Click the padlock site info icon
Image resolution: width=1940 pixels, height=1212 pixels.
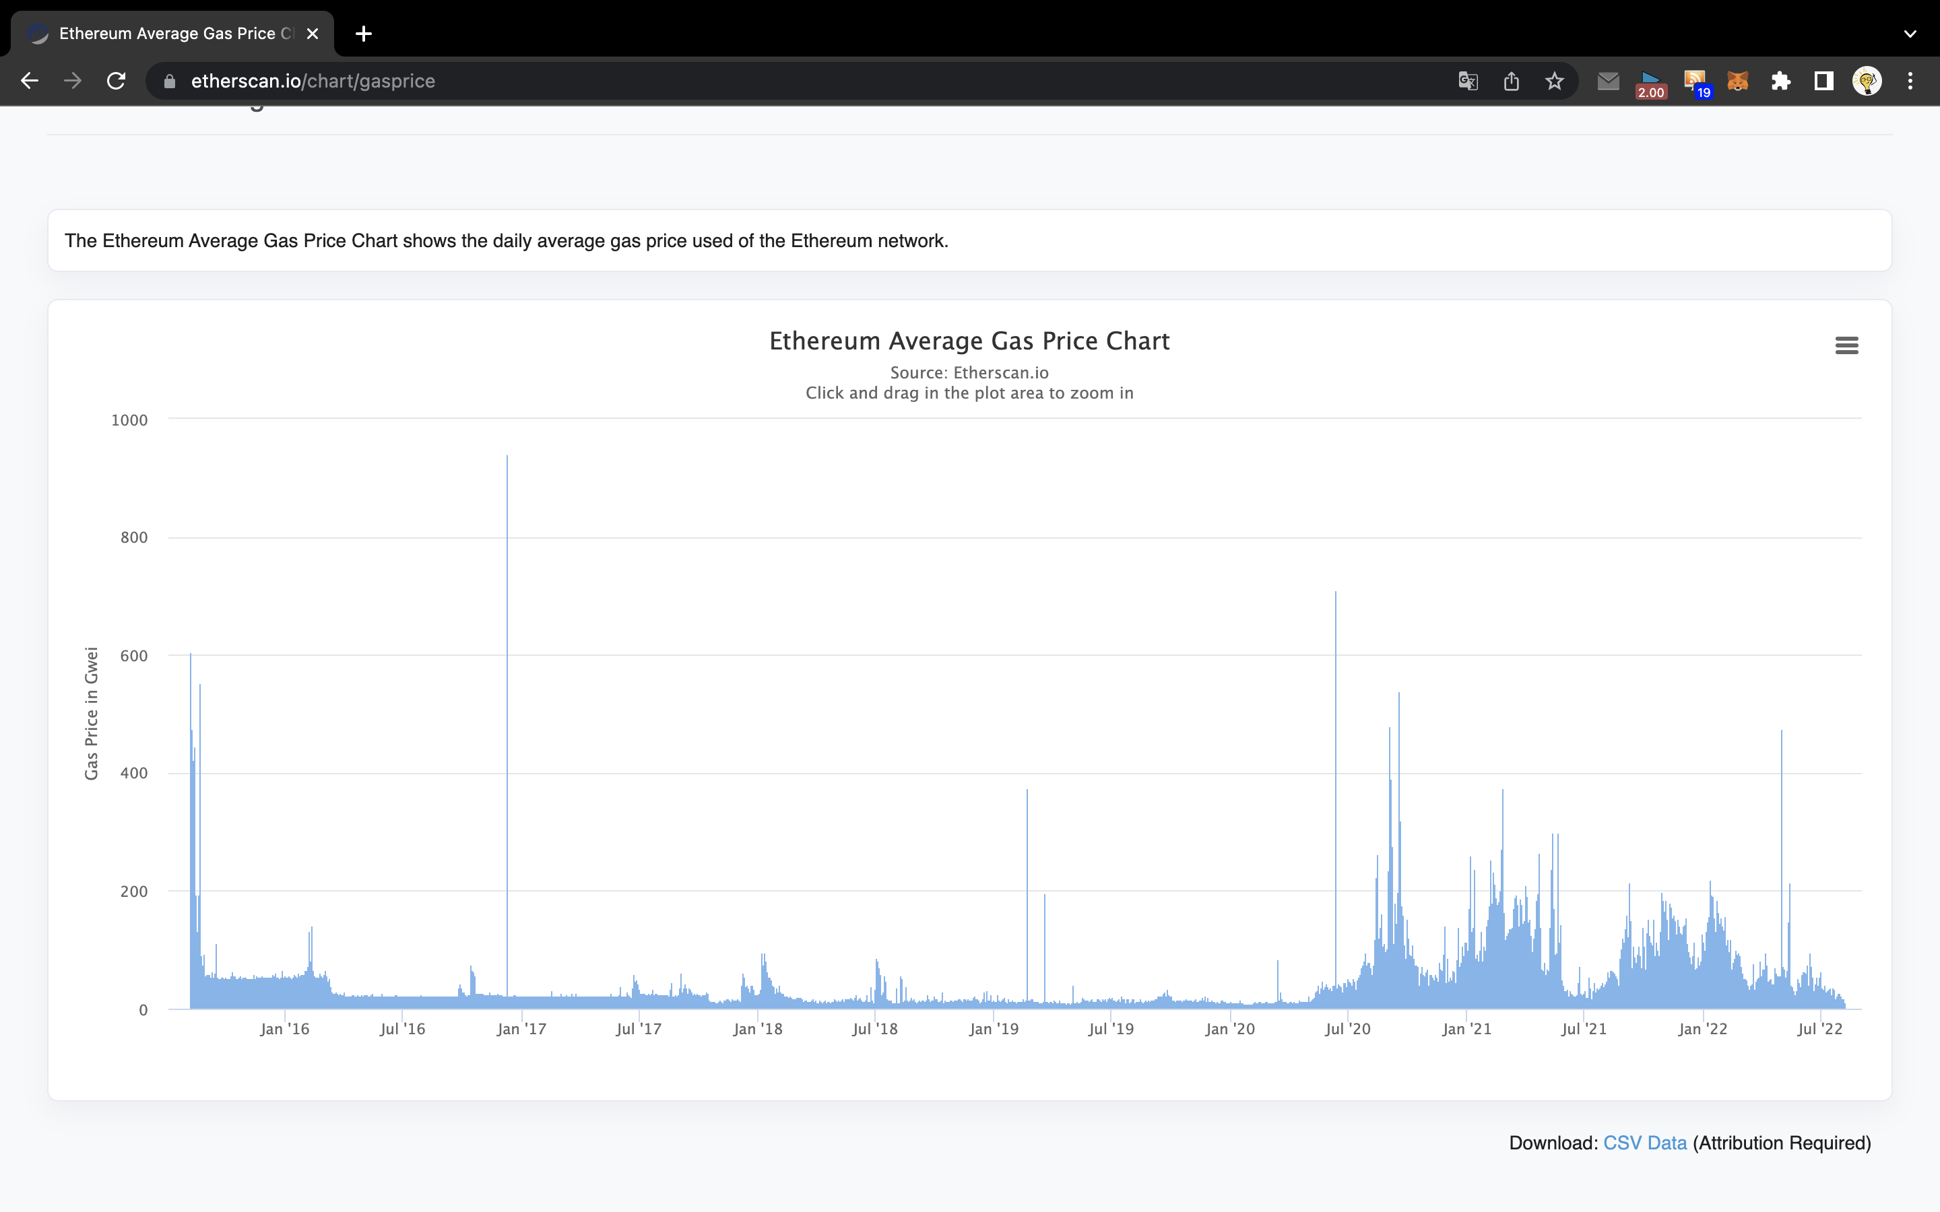click(169, 81)
